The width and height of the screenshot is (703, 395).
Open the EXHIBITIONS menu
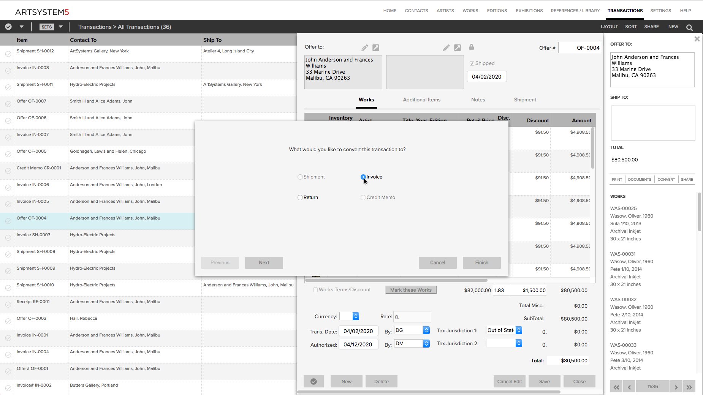(x=529, y=11)
